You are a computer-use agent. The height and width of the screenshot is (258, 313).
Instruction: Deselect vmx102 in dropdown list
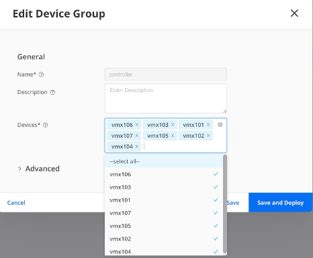(x=164, y=239)
